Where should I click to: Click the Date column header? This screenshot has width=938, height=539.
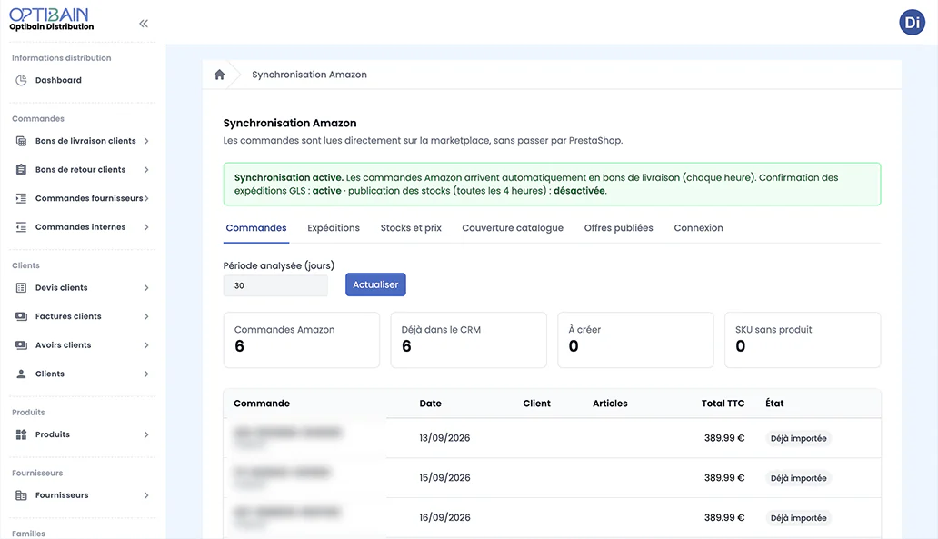(430, 404)
